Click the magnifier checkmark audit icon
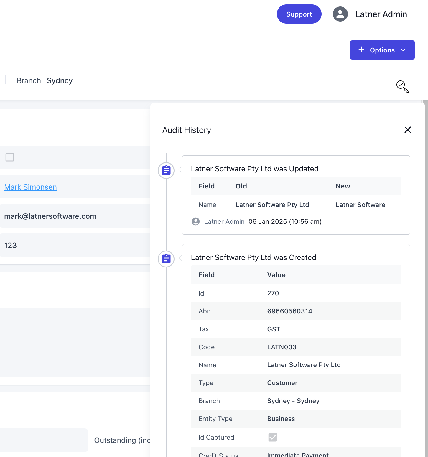The width and height of the screenshot is (428, 457). [402, 86]
